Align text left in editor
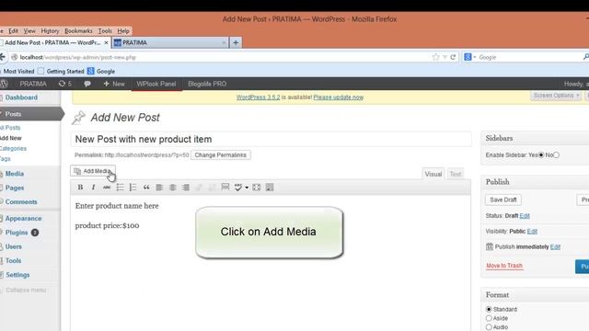 coord(159,188)
